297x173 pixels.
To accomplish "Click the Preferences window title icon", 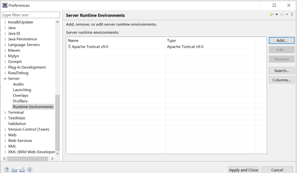I will (5, 5).
